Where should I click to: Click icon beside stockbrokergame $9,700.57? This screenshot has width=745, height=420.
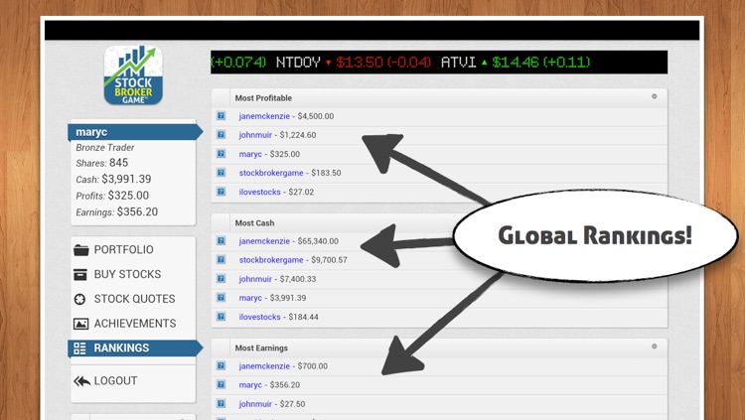tap(221, 260)
